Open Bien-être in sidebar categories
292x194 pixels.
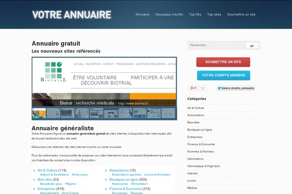pyautogui.click(x=193, y=123)
